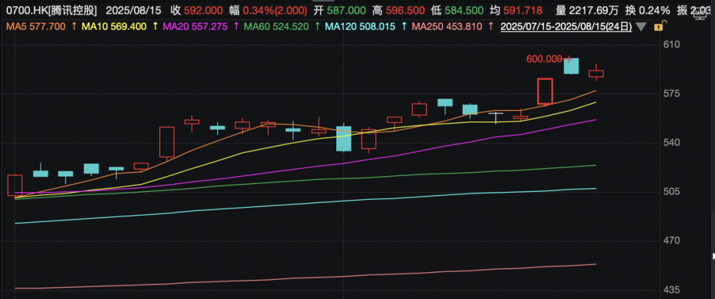Click the up arrow beside MA20 557.275
The image size is (715, 299).
tap(236, 27)
